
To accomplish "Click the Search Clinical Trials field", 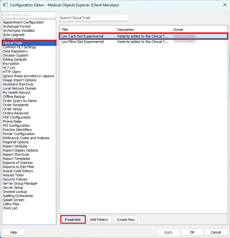I will click(x=93, y=18).
